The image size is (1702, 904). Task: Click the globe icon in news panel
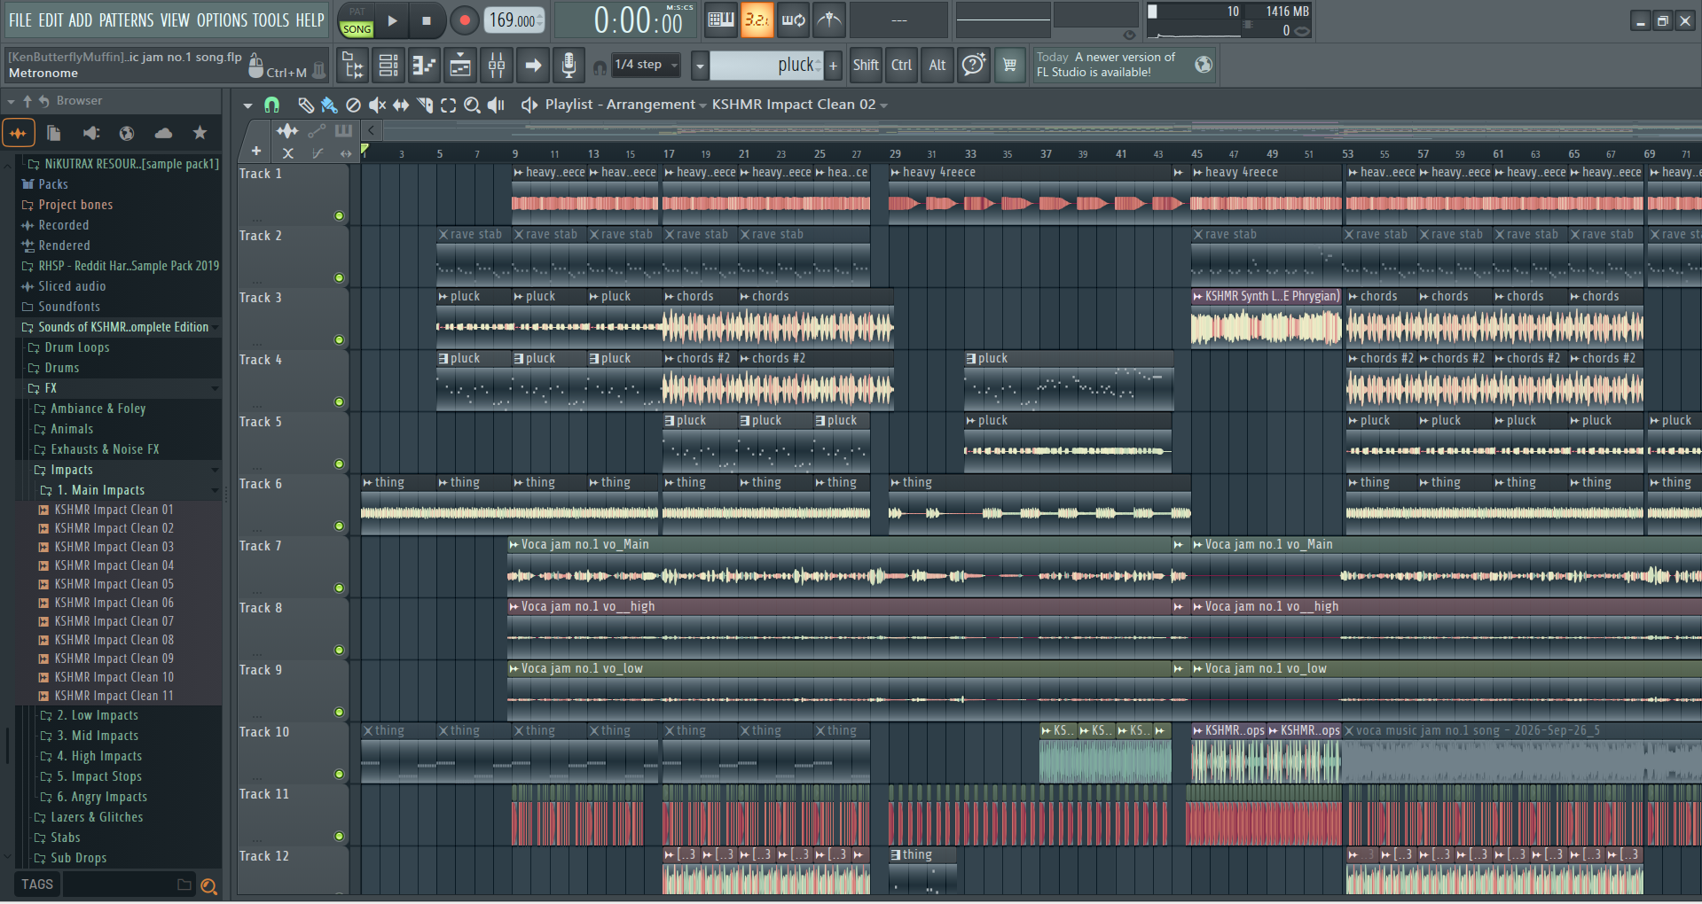click(1204, 64)
